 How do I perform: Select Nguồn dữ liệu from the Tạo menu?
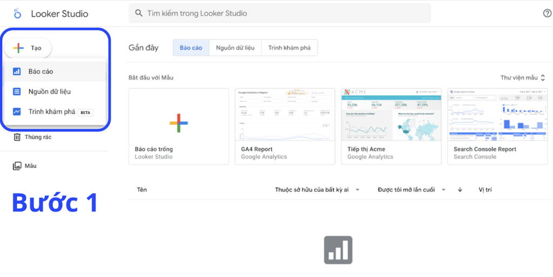pos(55,92)
